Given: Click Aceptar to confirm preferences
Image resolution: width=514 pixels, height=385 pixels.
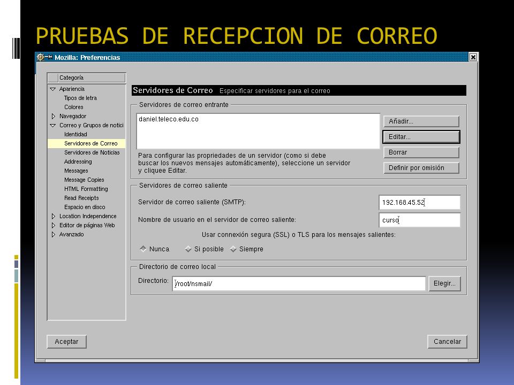Looking at the screenshot, I should [66, 342].
